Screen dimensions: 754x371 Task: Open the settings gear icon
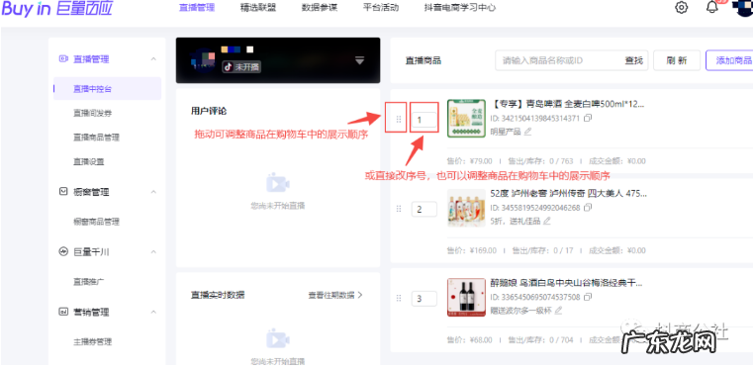(x=682, y=8)
